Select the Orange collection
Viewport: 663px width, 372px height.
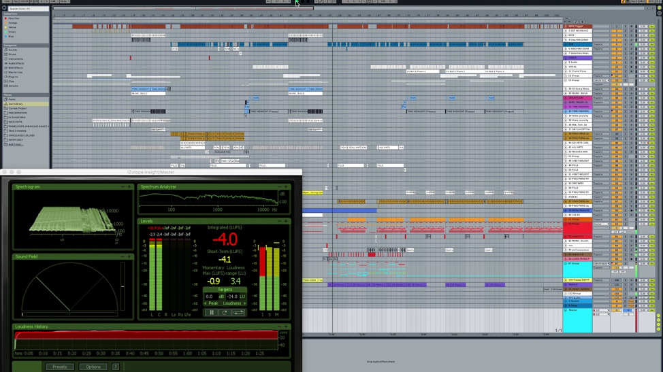coord(13,23)
